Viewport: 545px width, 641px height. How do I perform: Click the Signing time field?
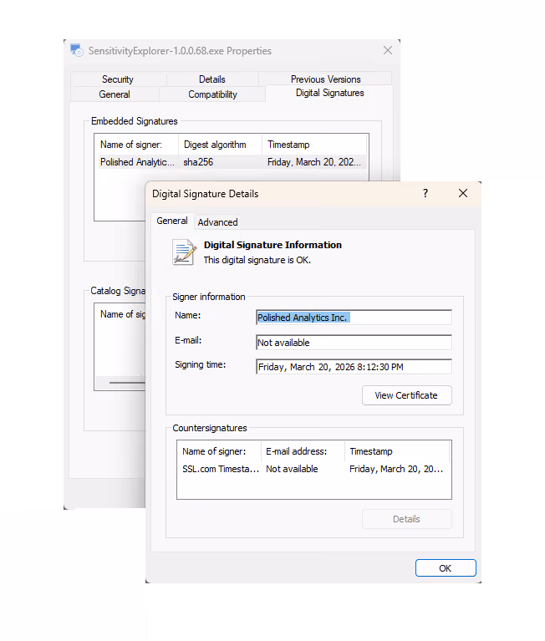[354, 367]
